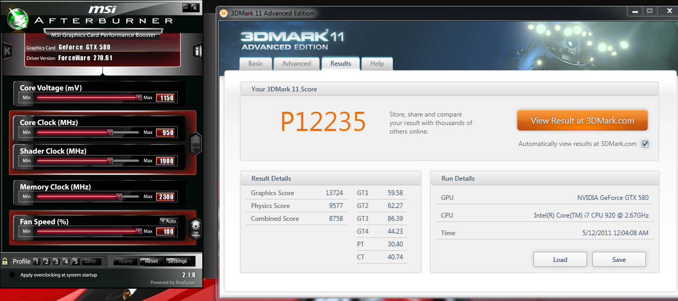Click the Shader Clock value field 1900
Image resolution: width=678 pixels, height=301 pixels.
coord(166,161)
